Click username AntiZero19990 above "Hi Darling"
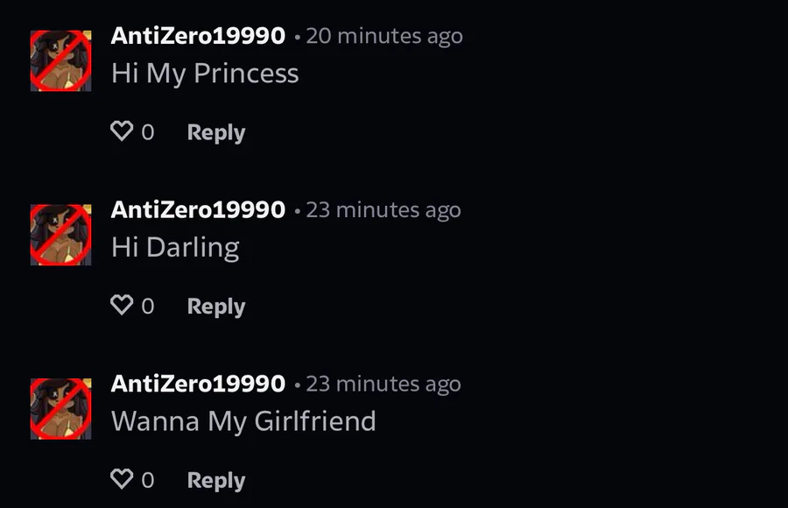Image resolution: width=788 pixels, height=508 pixels. pyautogui.click(x=198, y=209)
